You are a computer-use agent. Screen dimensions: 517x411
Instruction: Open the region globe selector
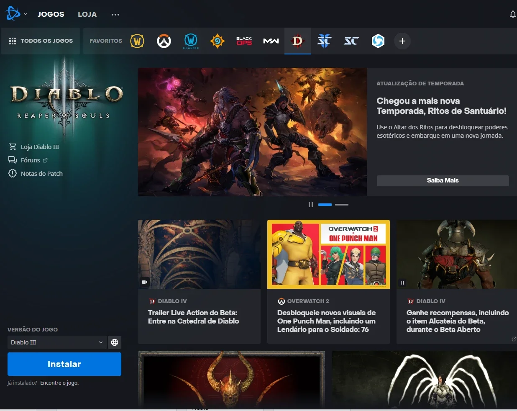point(114,342)
